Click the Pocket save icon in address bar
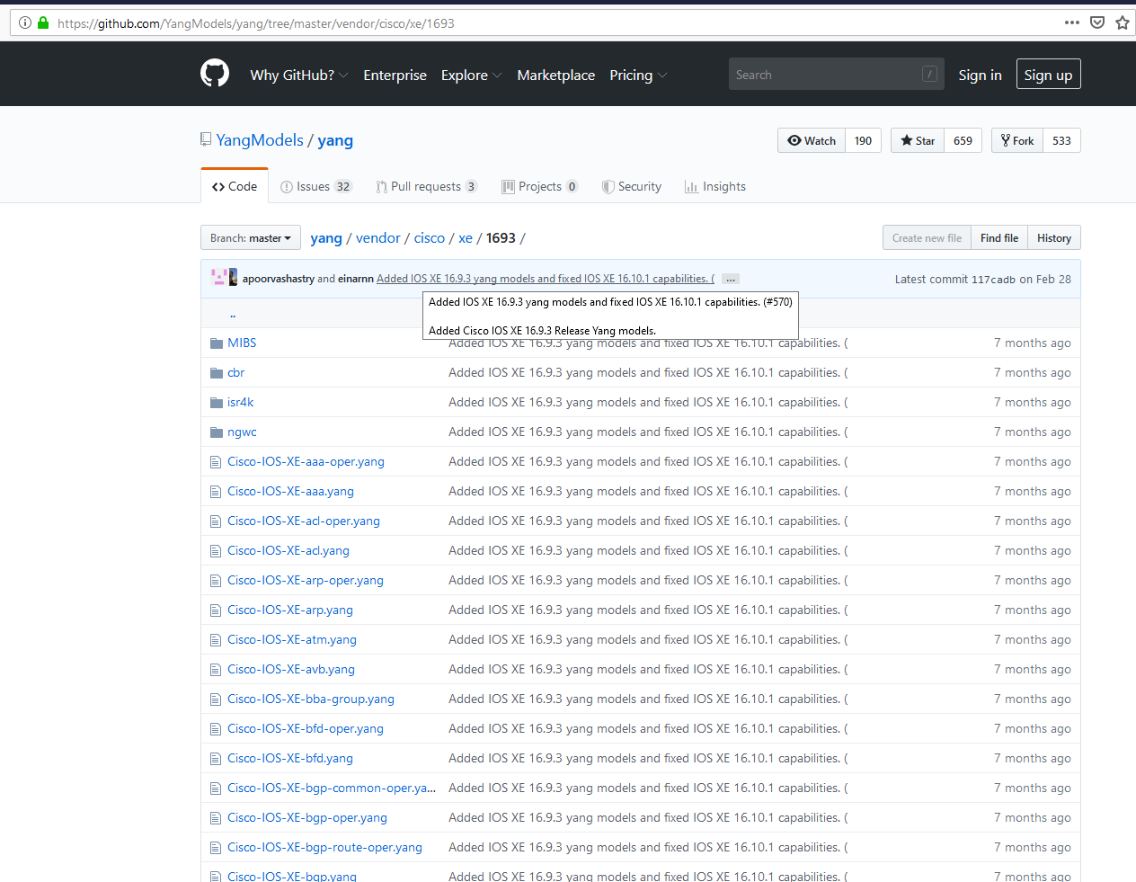Viewport: 1136px width, 882px height. tap(1097, 22)
